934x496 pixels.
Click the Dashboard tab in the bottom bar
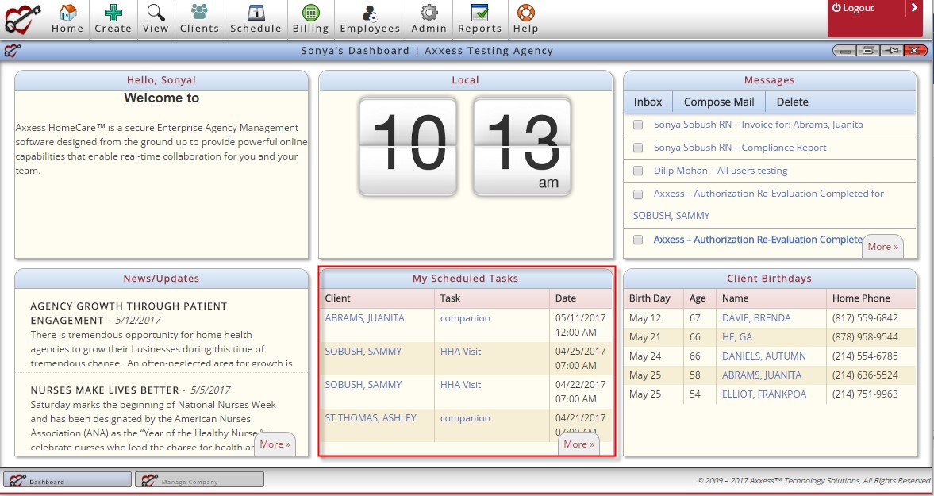click(67, 479)
